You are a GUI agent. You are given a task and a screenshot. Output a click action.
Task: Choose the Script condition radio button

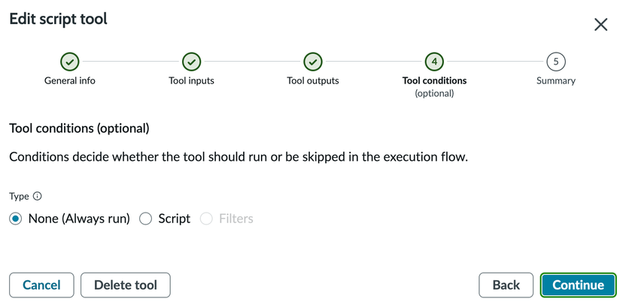(146, 219)
